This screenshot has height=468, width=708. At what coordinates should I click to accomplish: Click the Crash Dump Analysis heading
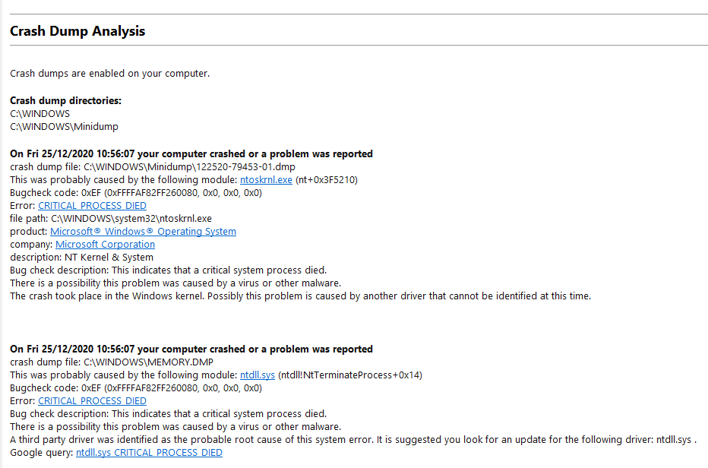click(x=77, y=31)
